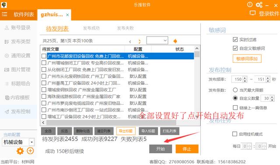Click the orange jump-to-page arrow icon
This screenshot has width=280, height=165.
(175, 41)
